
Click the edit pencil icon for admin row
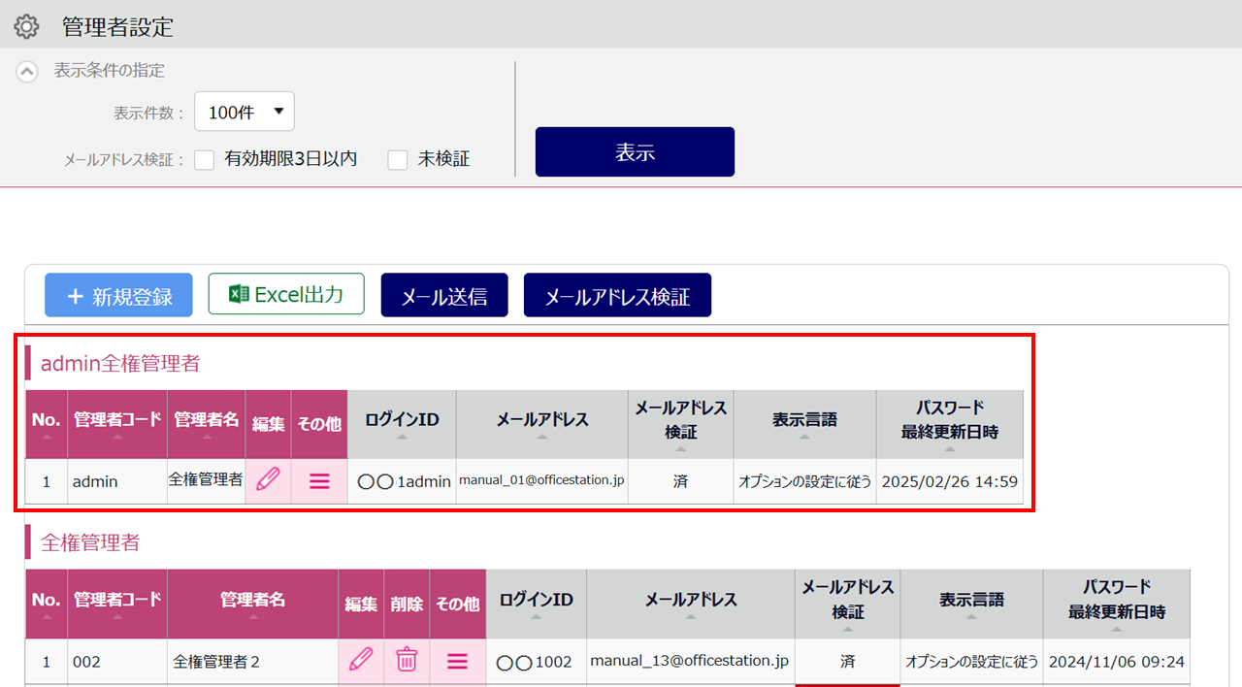click(x=268, y=479)
